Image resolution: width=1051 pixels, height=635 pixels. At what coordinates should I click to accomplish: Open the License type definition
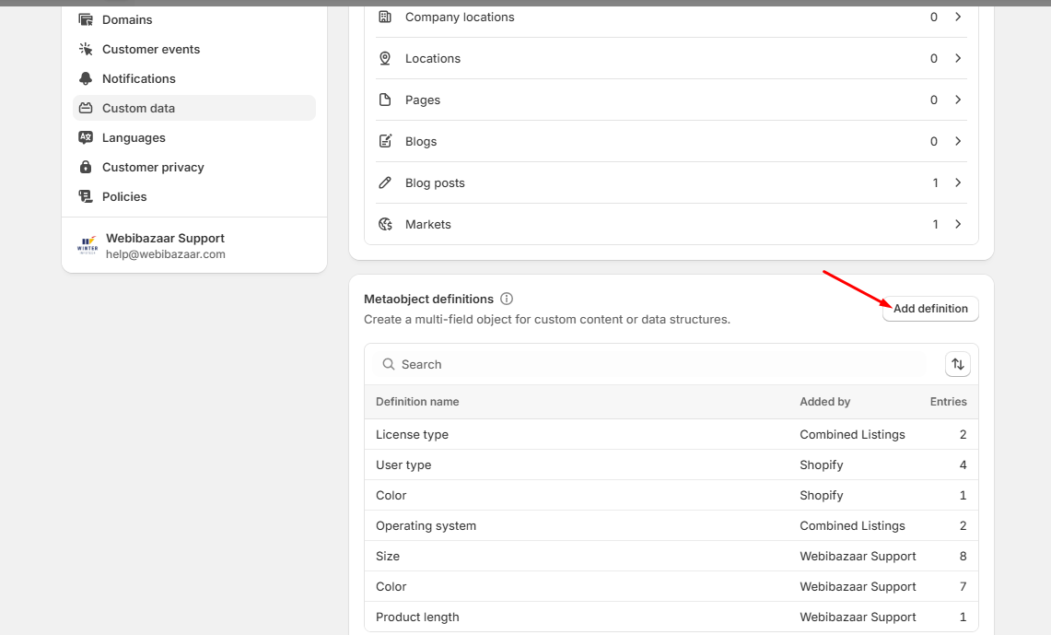(x=412, y=434)
